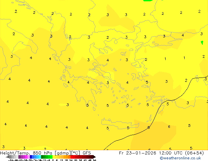Select the bright green legend swatch near 0
208x161 pixels.
[x=51, y=157]
